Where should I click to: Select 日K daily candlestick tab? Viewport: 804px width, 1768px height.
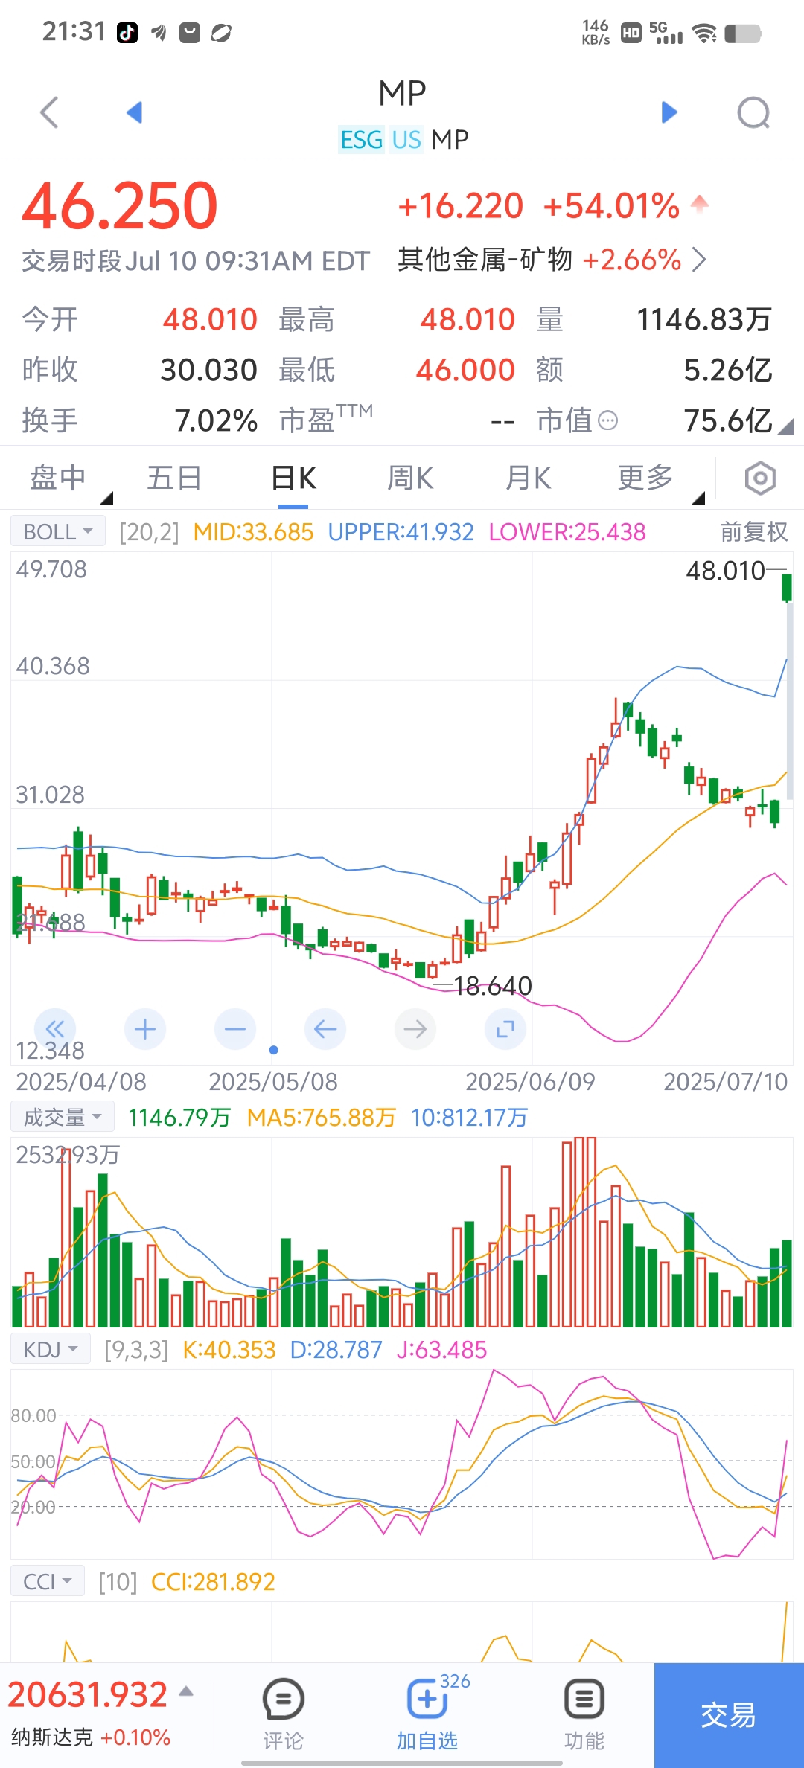pyautogui.click(x=293, y=478)
